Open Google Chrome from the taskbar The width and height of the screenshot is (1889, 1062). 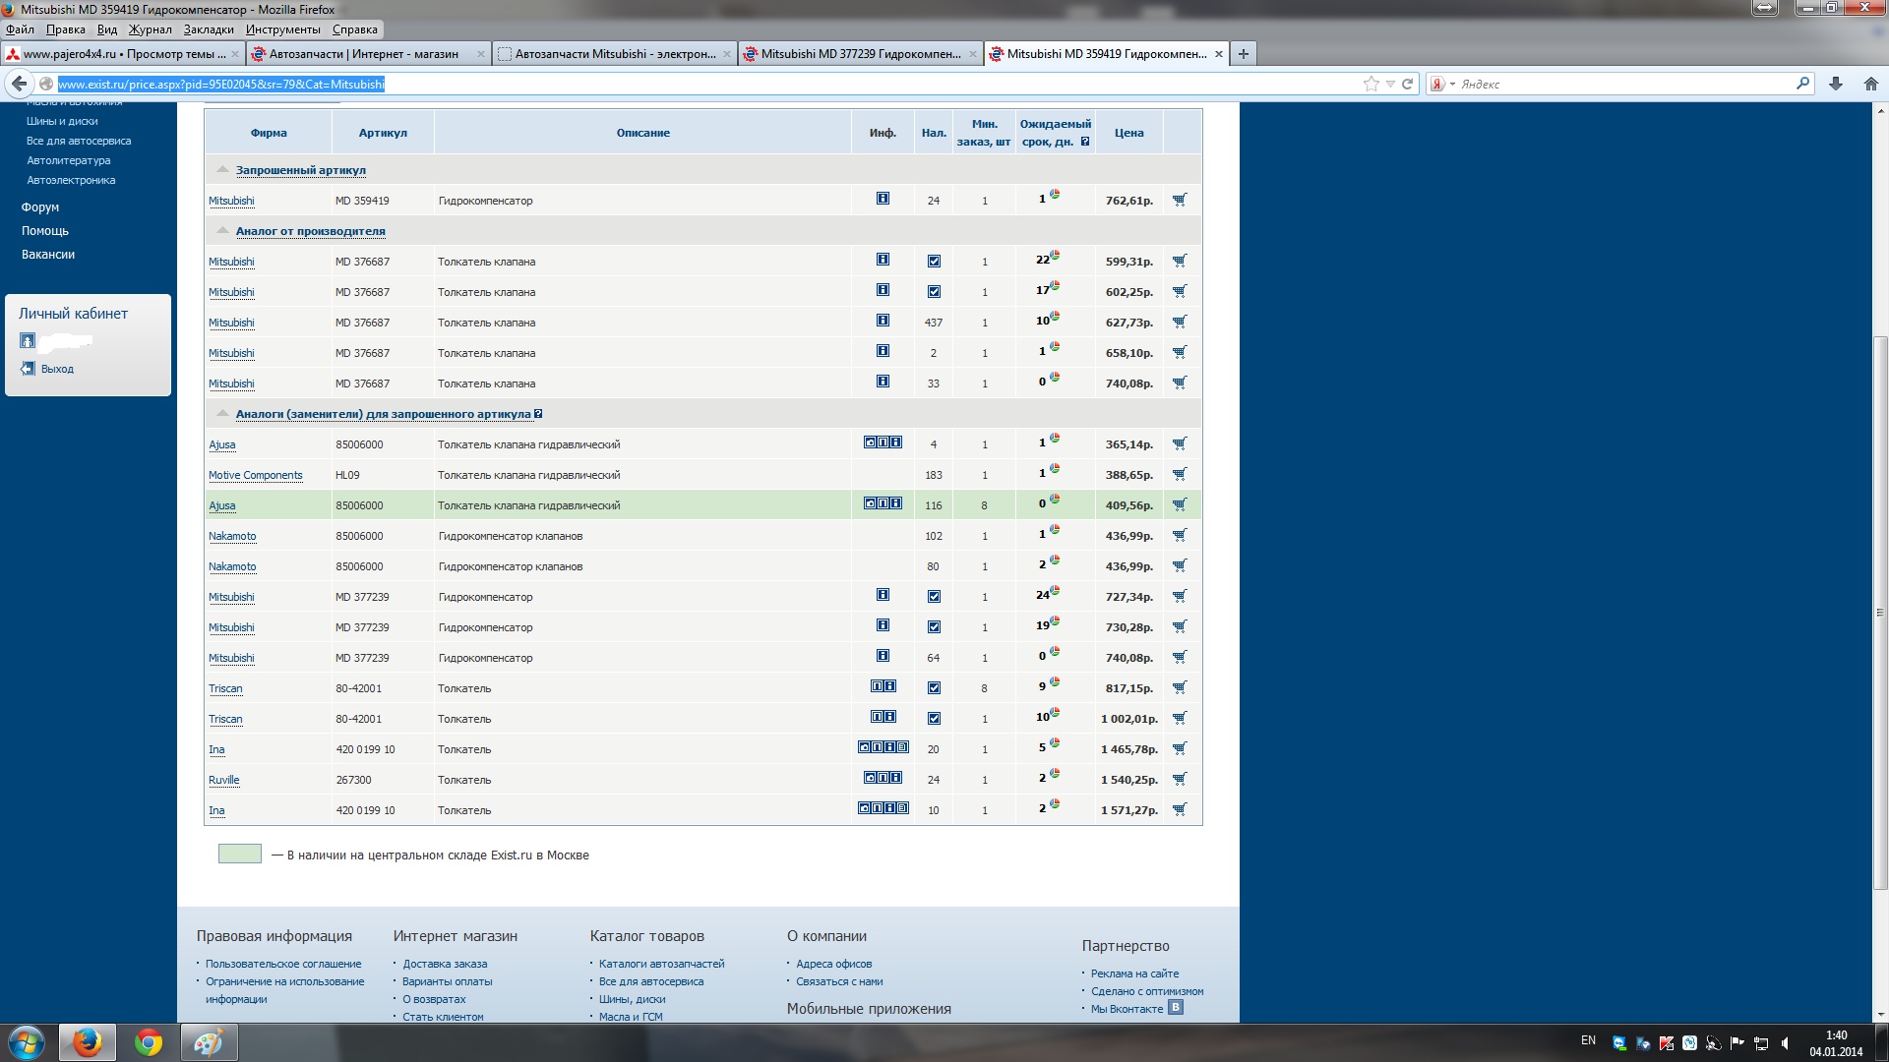click(149, 1042)
